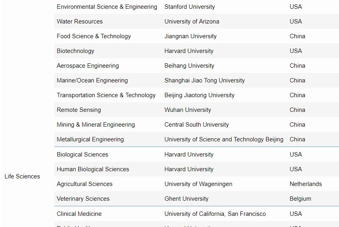Select University of California, San Francisco

[x=215, y=214]
